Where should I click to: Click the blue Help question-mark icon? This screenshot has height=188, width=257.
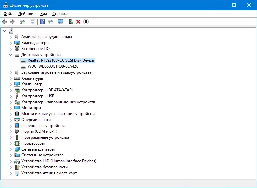point(43,22)
